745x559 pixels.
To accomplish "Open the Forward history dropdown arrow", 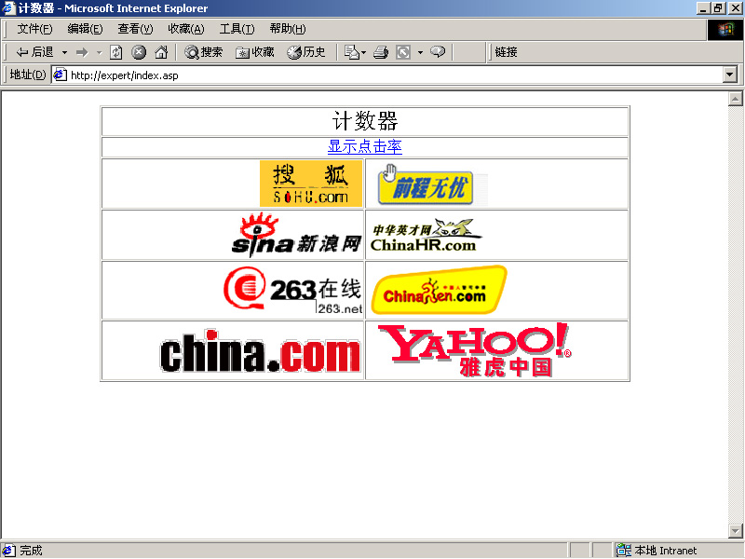I will click(100, 52).
